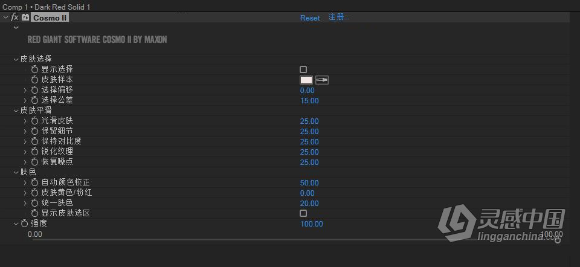Enable the stopwatch for 皮肤黄色/粉红
The image size is (580, 267).
(35, 193)
